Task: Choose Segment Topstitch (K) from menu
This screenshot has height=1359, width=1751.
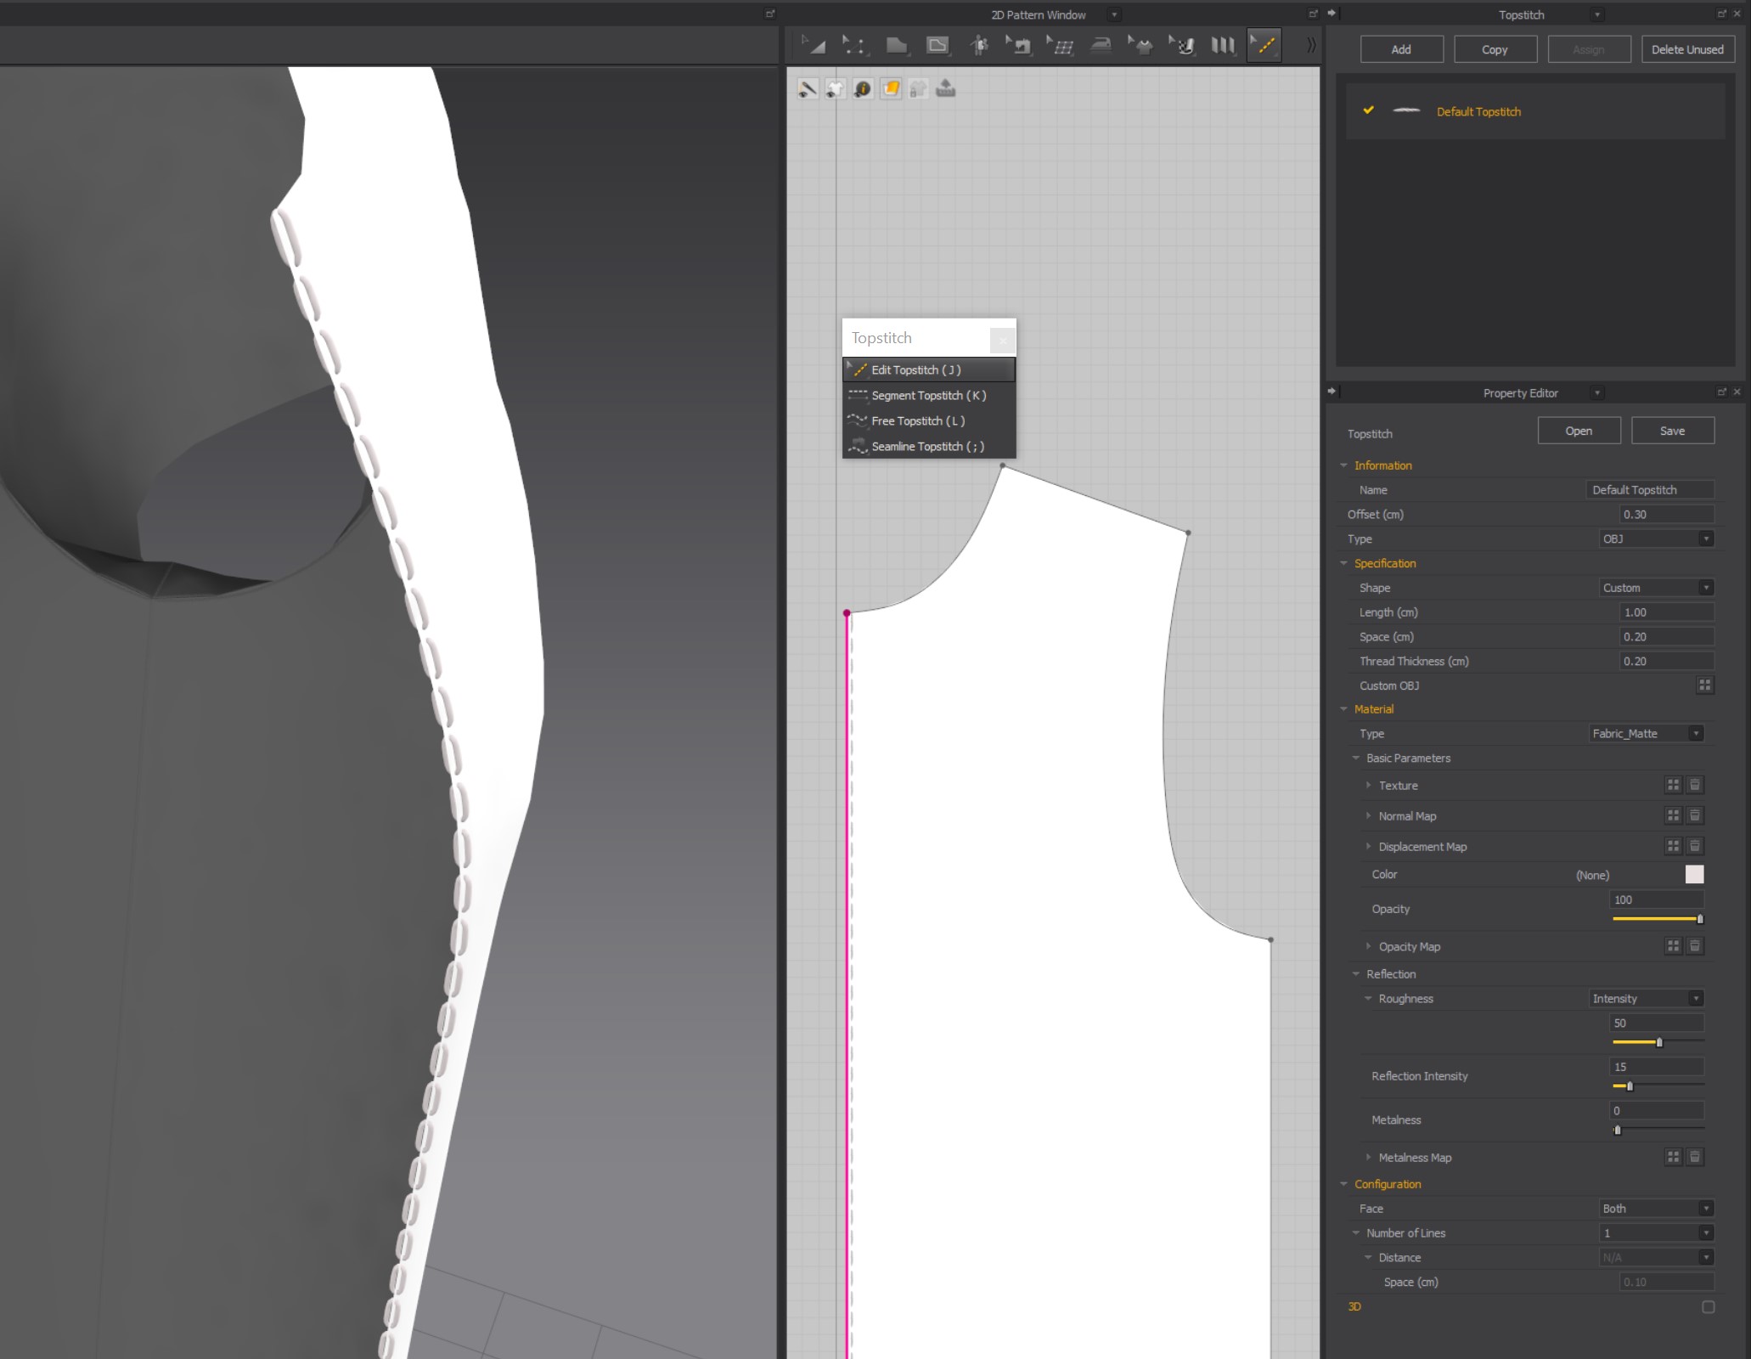Action: [929, 396]
